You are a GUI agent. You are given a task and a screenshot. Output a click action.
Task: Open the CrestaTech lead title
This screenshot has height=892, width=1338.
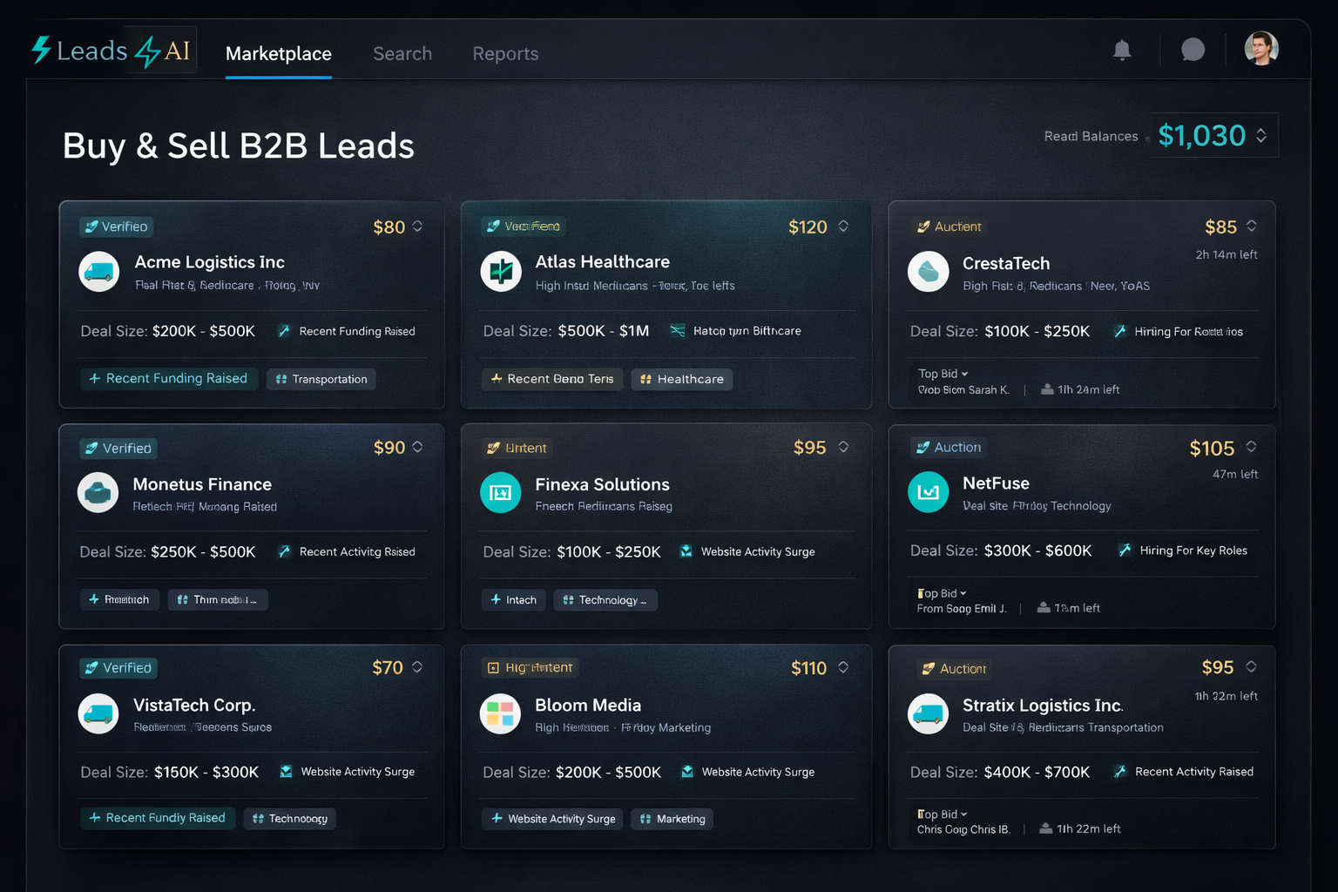pos(1006,263)
